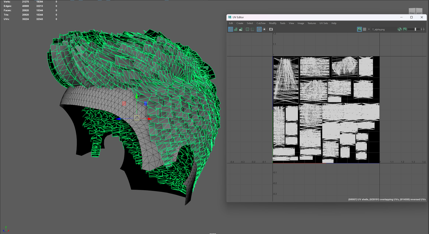
Task: Click the blue Z-axis arrow of the manipulator
Action: point(118,119)
